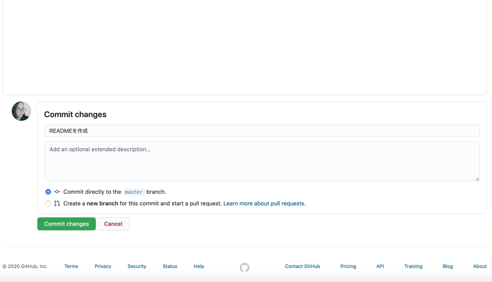Open Privacy footer link
The image size is (492, 282).
[x=103, y=266]
